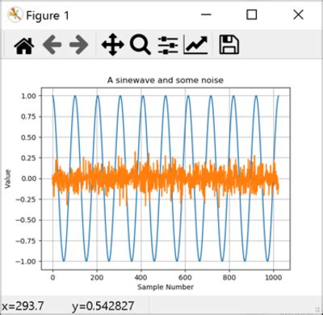Click the 'Value' y-axis label
Screen dimensions: 323x315
8,178
